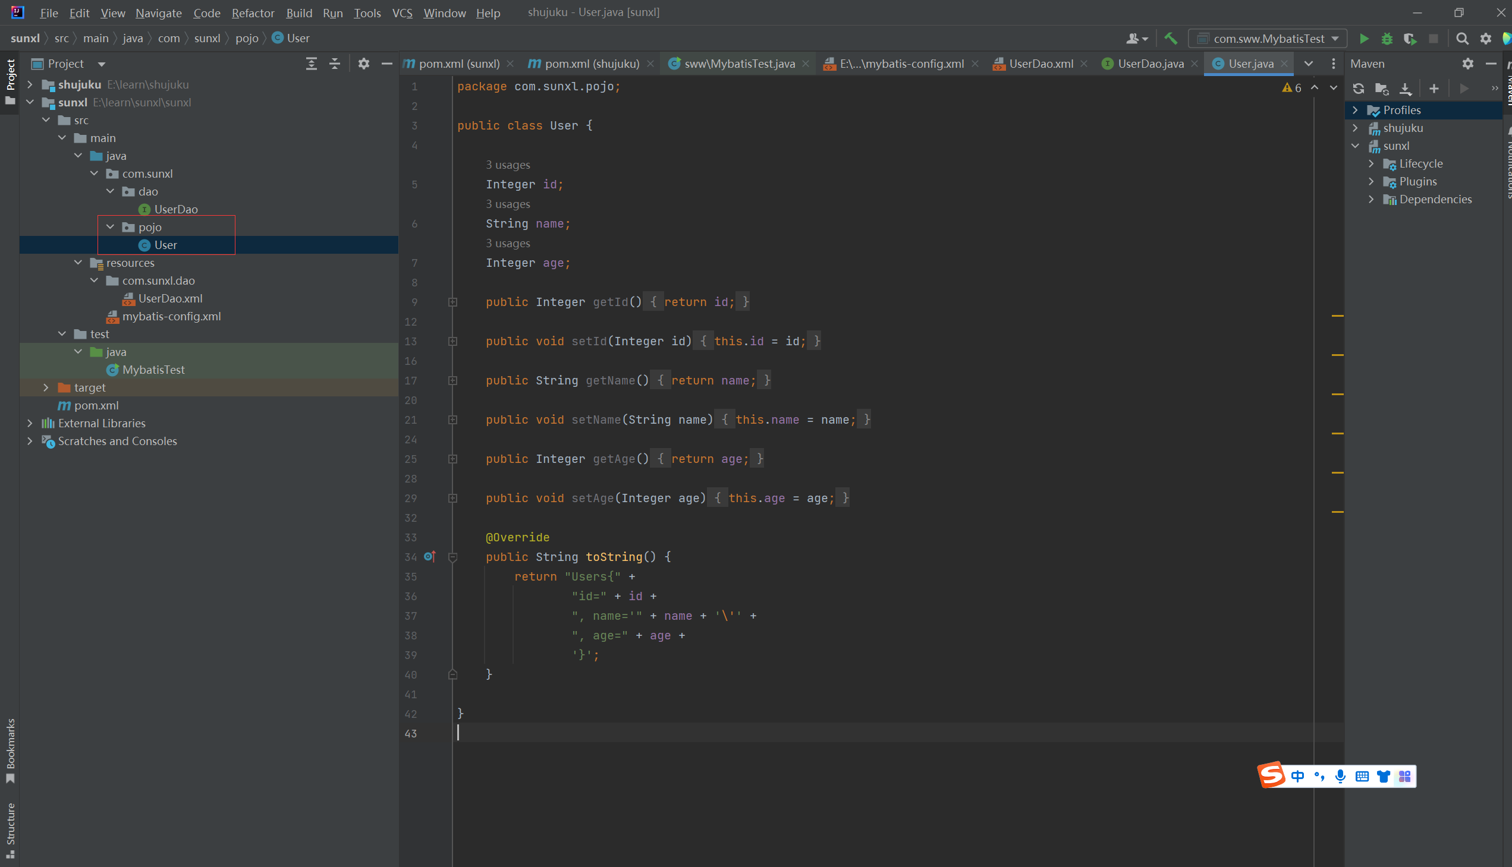Toggle fold of getId method
Viewport: 1512px width, 867px height.
coord(452,302)
